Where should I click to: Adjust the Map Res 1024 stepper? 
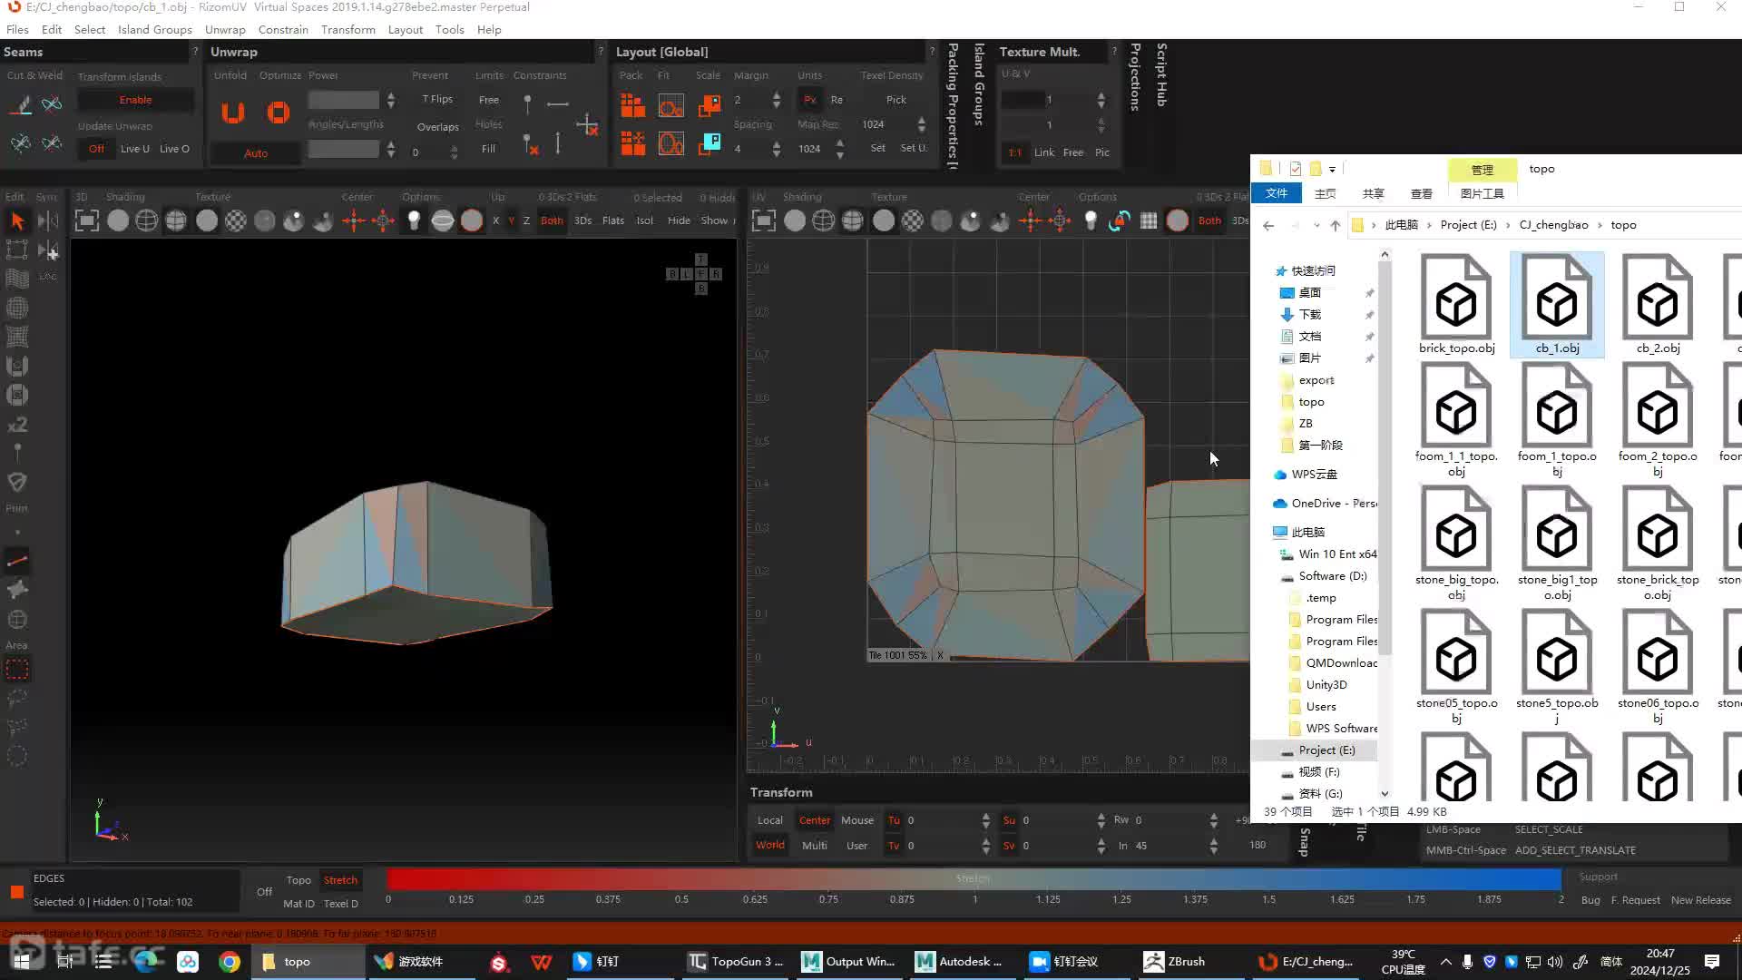click(x=839, y=149)
